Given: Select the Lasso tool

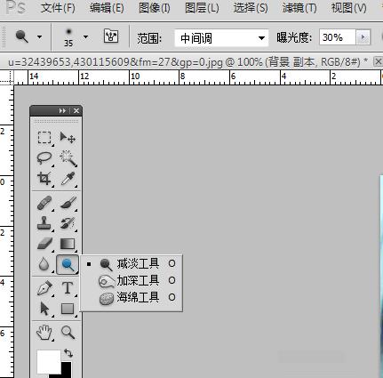Looking at the screenshot, I should point(44,157).
